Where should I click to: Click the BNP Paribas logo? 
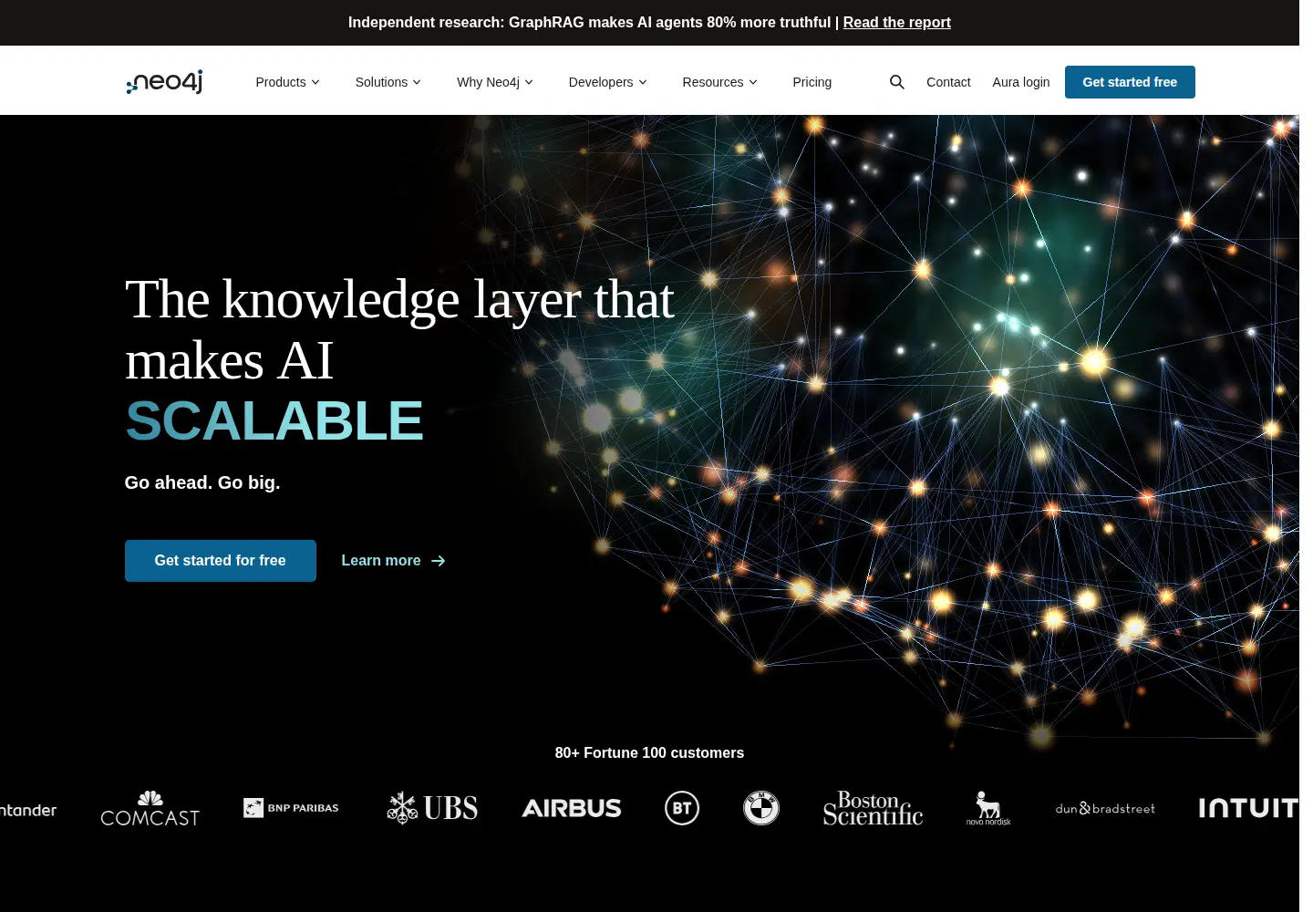click(291, 808)
